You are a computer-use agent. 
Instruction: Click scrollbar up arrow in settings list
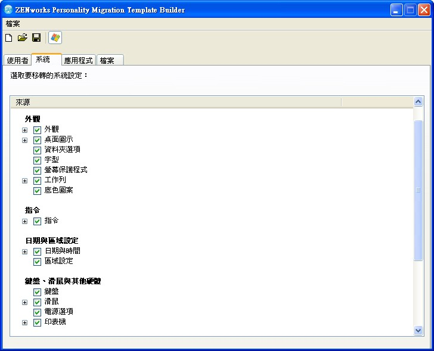418,102
